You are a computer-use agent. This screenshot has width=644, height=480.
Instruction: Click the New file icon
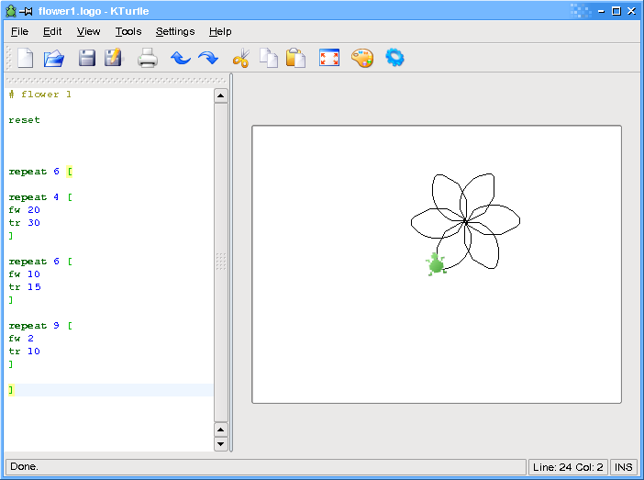coord(26,59)
